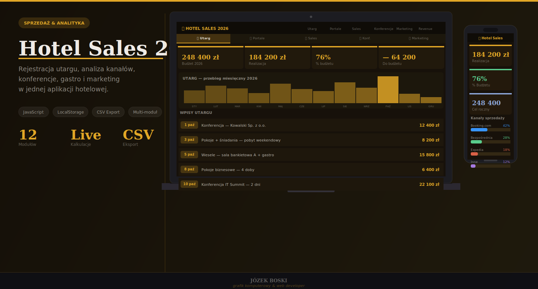Select the Marketing tab below the header
The width and height of the screenshot is (538, 289).
tap(419, 38)
